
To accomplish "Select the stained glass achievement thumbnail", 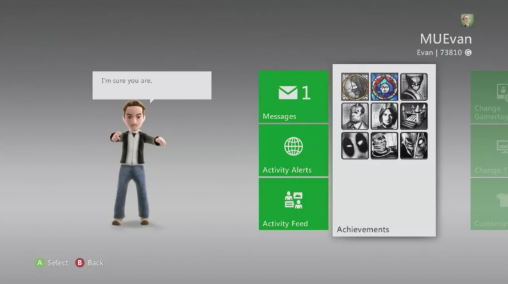I will click(384, 87).
